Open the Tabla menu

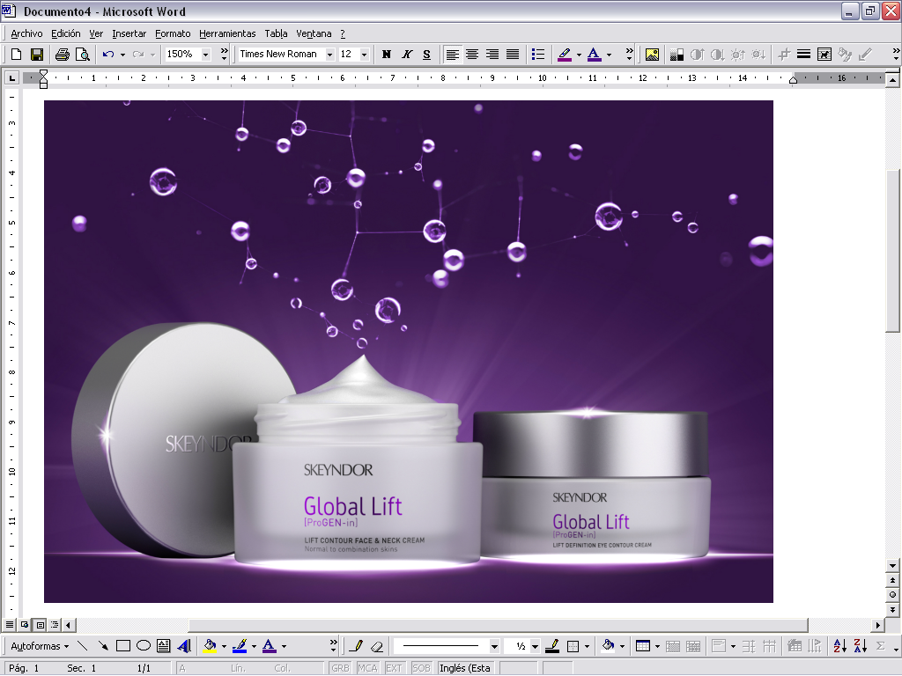(x=276, y=33)
